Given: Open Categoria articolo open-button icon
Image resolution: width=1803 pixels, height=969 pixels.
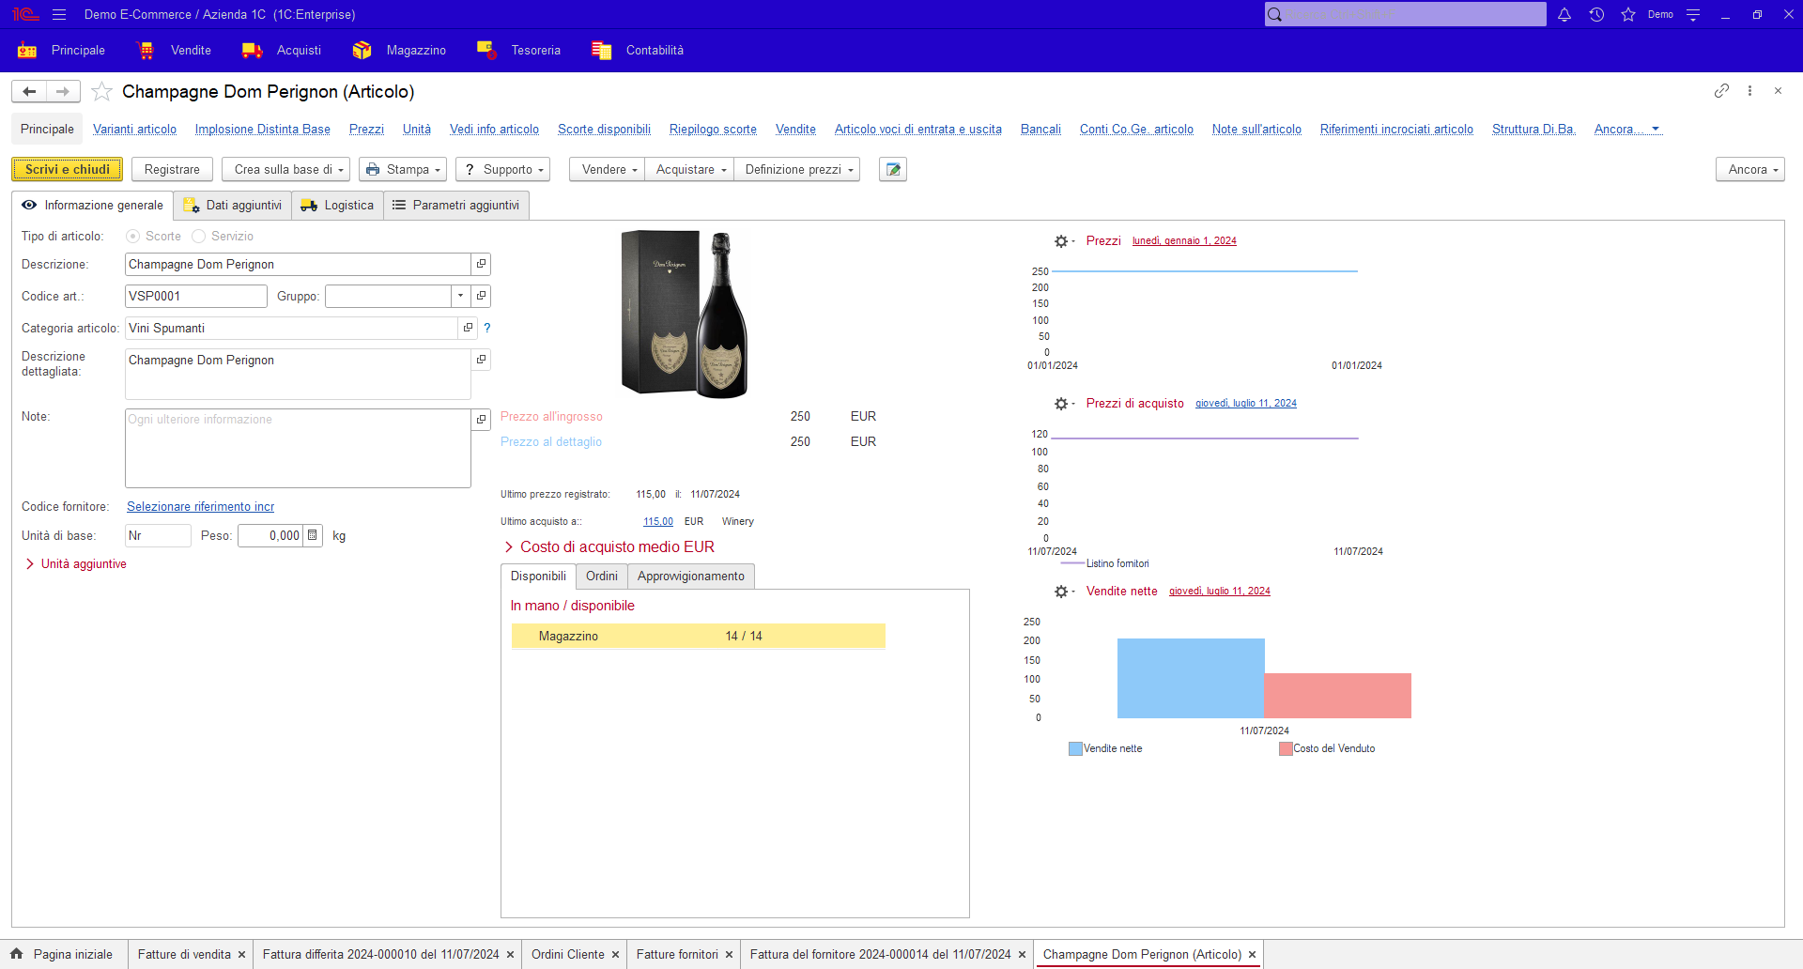Looking at the screenshot, I should pos(468,328).
